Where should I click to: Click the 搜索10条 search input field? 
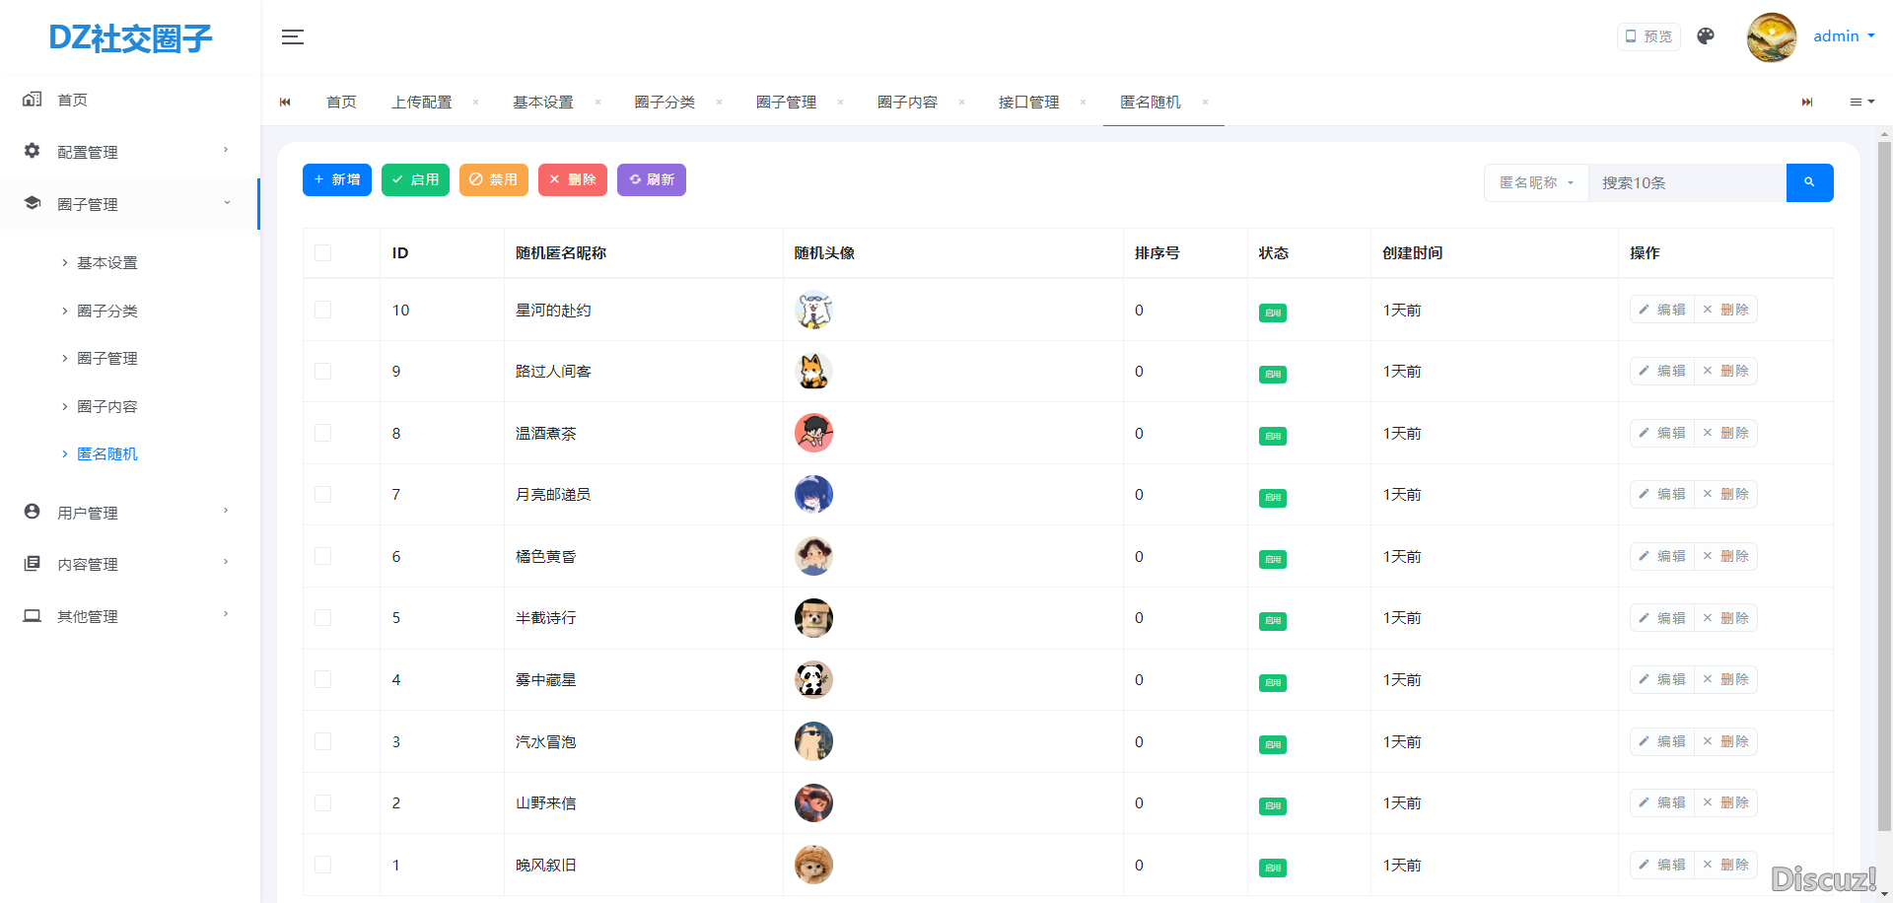1686,182
